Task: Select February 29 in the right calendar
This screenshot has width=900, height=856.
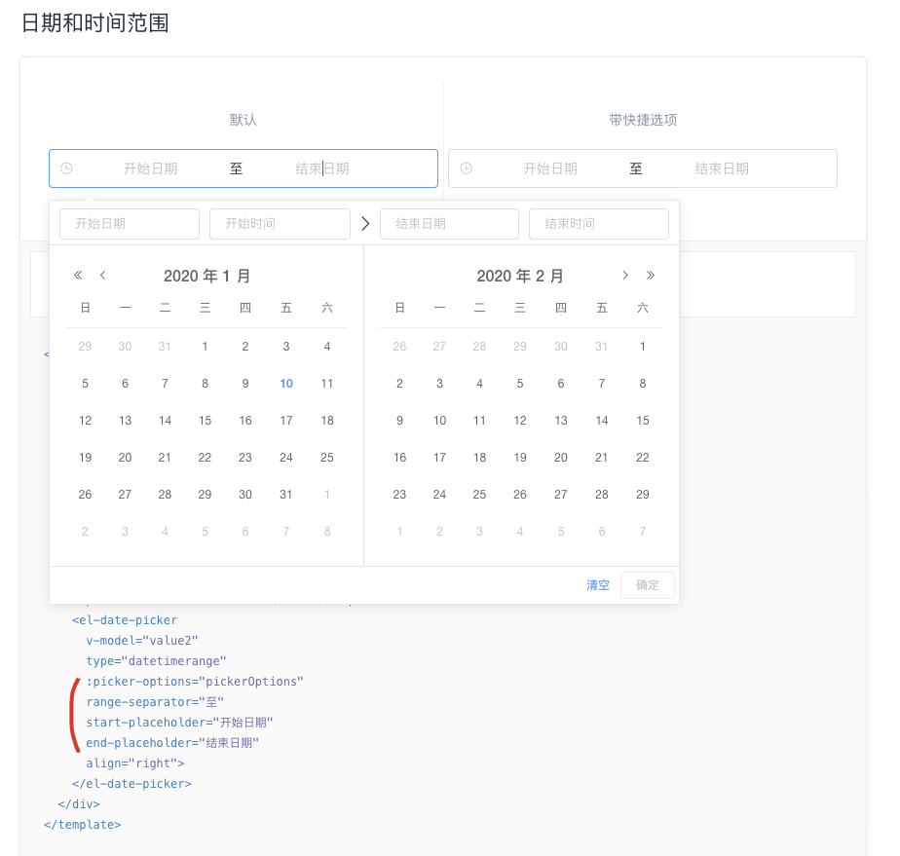Action: [x=642, y=495]
